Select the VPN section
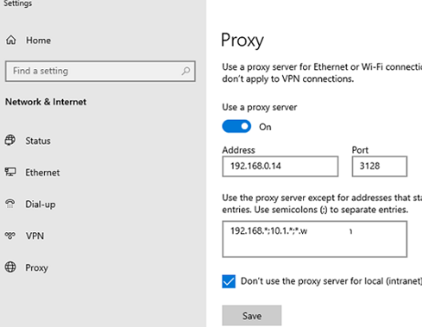The width and height of the screenshot is (422, 327). 35,236
